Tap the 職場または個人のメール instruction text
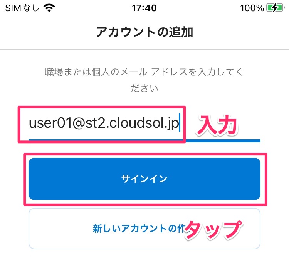This screenshot has width=289, height=257. [x=96, y=72]
